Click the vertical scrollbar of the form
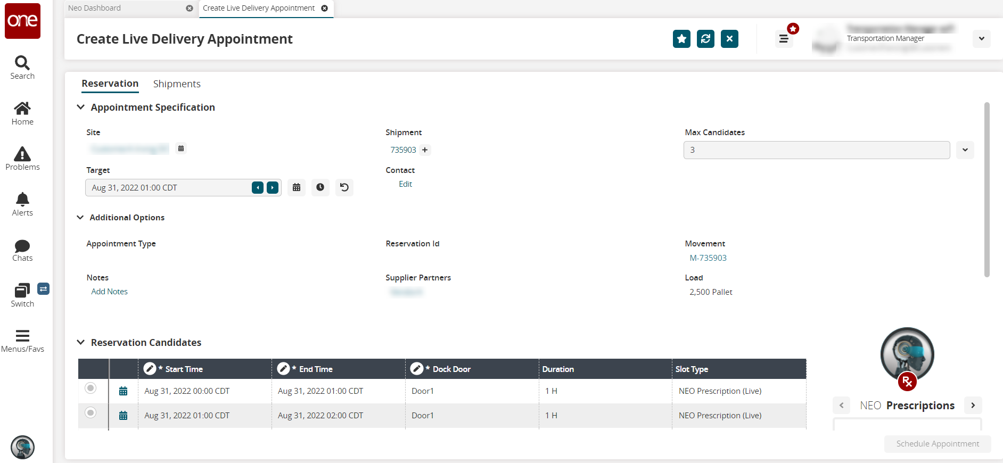 (x=987, y=189)
